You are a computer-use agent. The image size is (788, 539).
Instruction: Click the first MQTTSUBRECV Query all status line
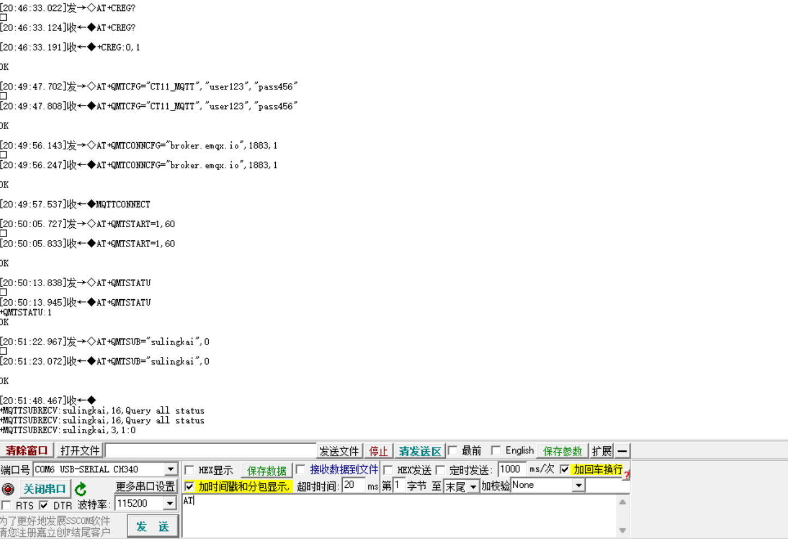click(102, 410)
